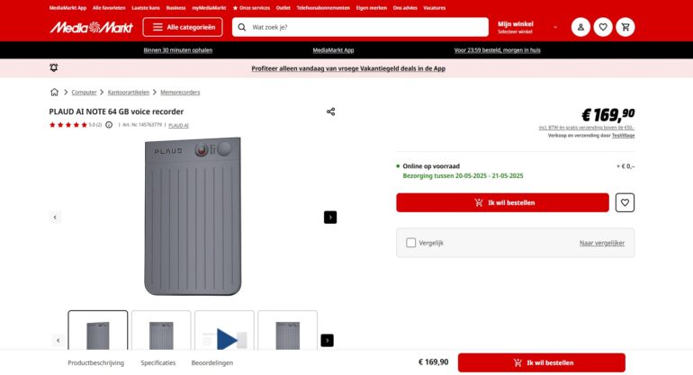Jump to Beoordelingen tab
693x375 pixels.
point(212,362)
